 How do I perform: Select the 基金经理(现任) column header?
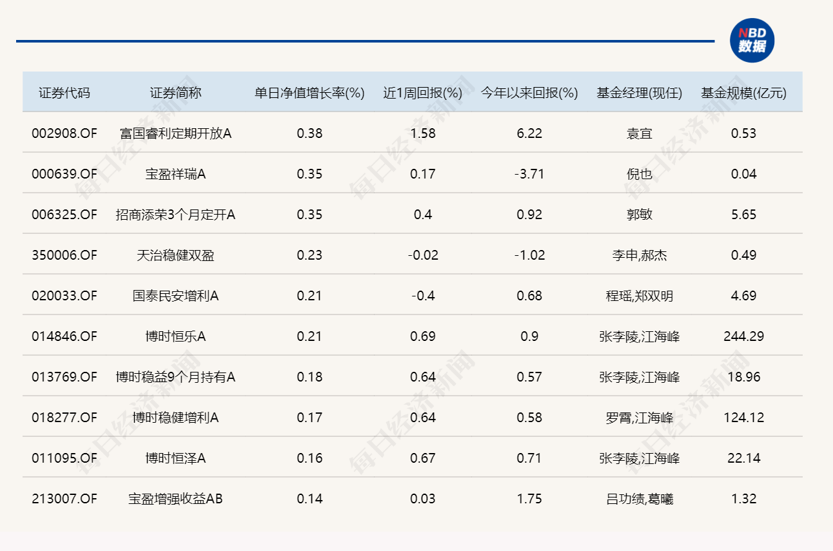coord(639,93)
